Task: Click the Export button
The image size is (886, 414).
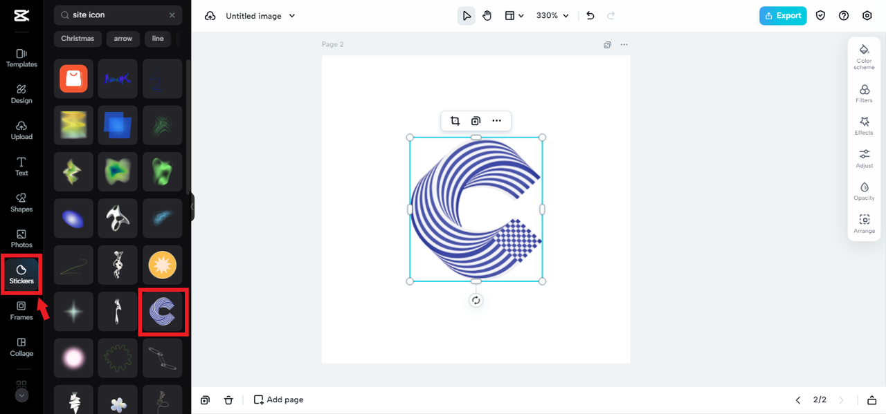Action: click(783, 16)
